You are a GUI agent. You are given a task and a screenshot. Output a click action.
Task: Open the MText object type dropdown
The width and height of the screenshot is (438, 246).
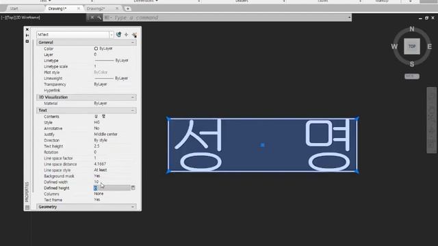coord(111,35)
